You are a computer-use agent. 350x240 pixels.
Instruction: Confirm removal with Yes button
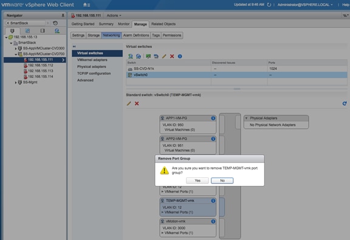point(197,180)
